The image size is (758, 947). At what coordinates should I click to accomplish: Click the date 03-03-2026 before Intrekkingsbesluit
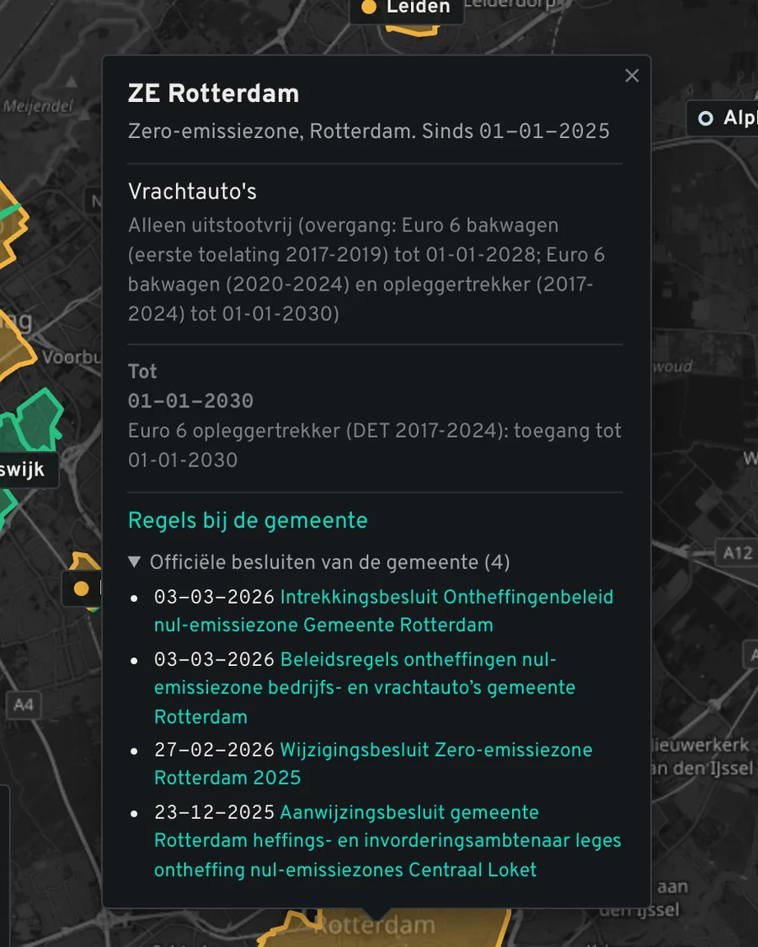[214, 597]
